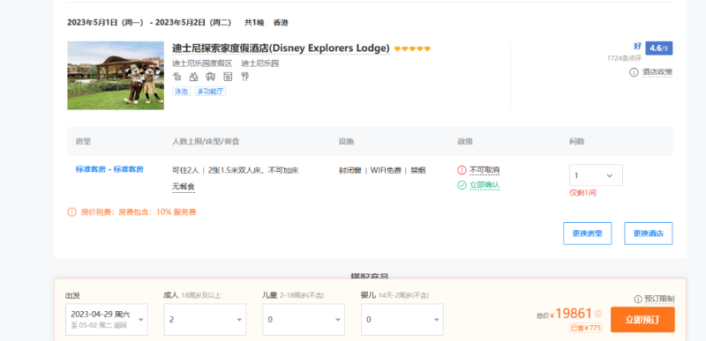Click the 更换房型 change room type button
This screenshot has height=341, width=706.
587,234
